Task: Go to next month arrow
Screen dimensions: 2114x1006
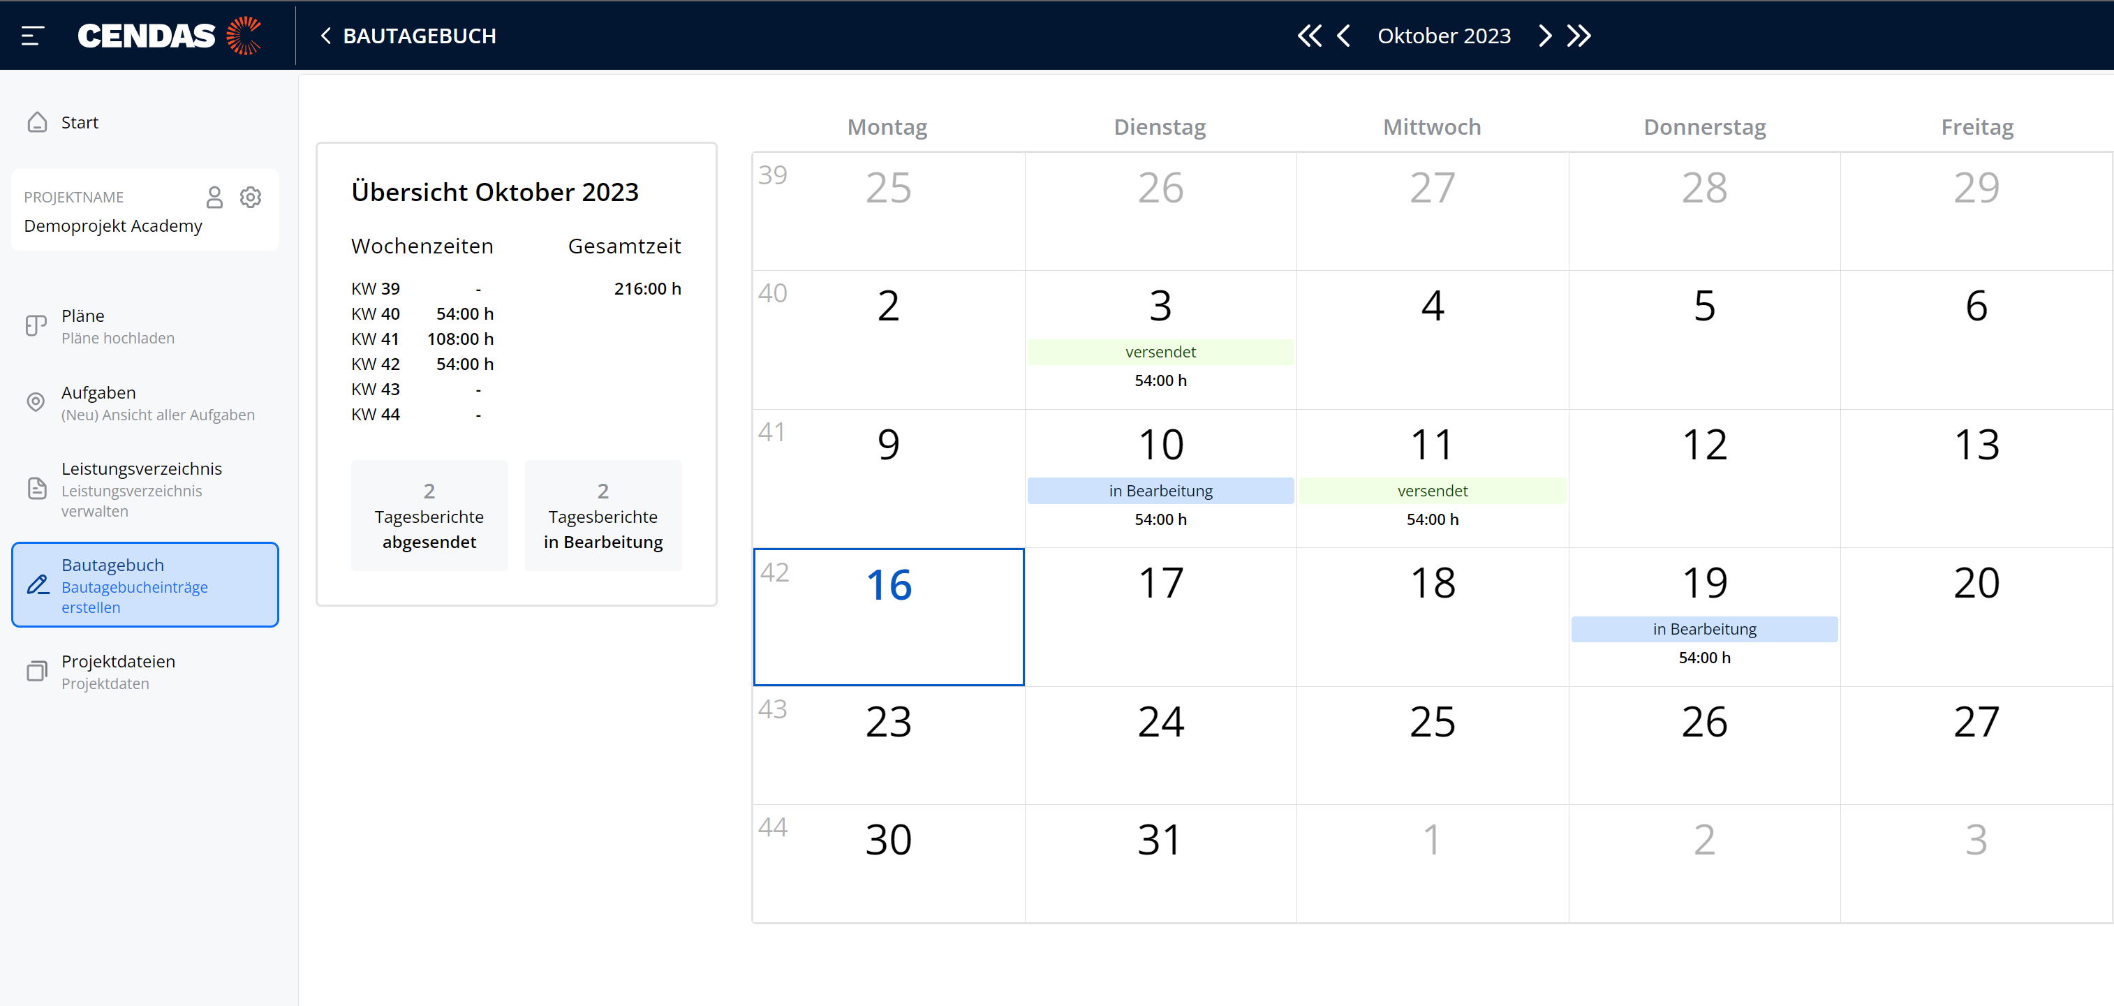Action: (x=1544, y=36)
